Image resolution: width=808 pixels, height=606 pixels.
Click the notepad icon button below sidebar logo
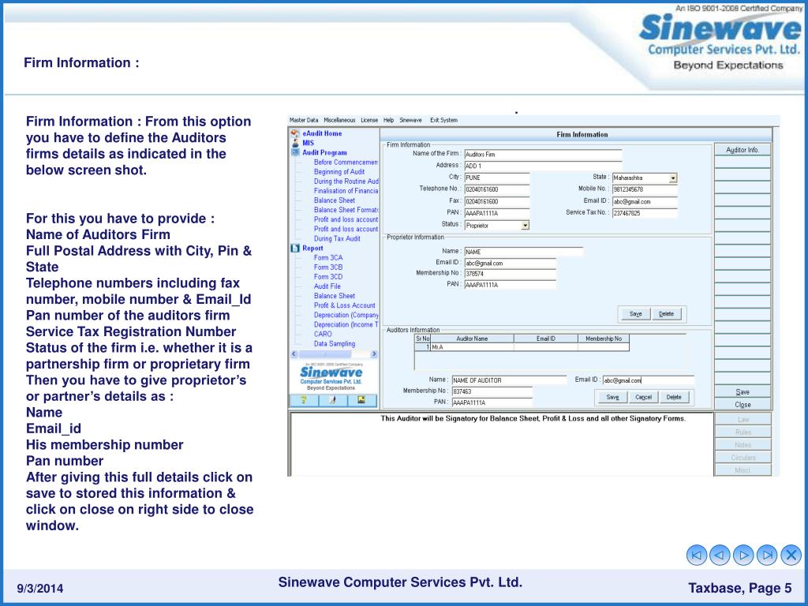332,400
